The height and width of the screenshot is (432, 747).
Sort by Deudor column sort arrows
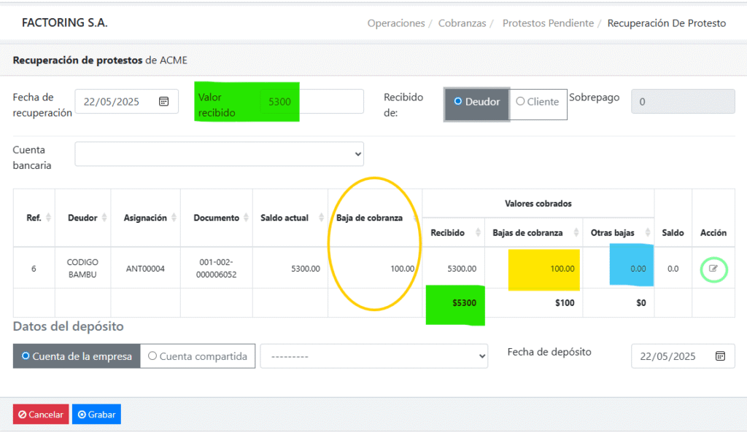point(104,218)
